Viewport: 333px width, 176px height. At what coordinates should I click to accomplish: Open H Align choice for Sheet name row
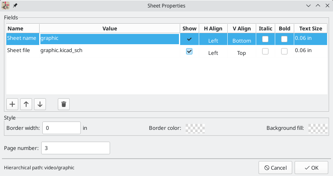[213, 39]
